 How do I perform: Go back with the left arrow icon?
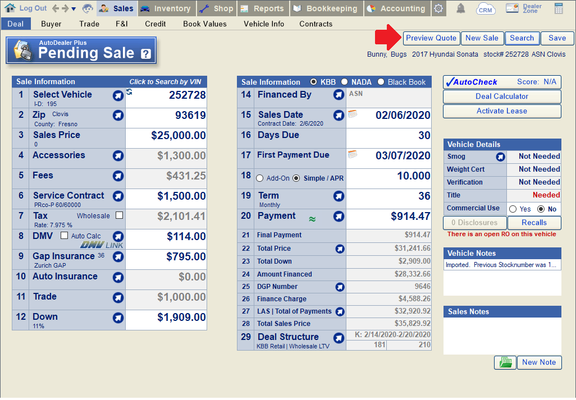[x=56, y=8]
